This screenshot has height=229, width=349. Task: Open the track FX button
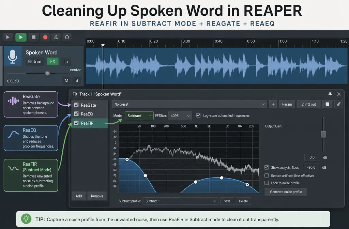pos(53,61)
